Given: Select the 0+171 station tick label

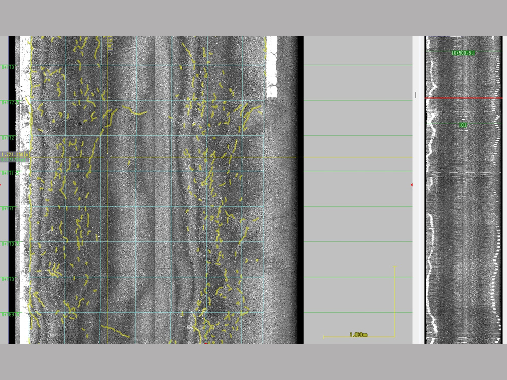Looking at the screenshot, I should (8, 208).
